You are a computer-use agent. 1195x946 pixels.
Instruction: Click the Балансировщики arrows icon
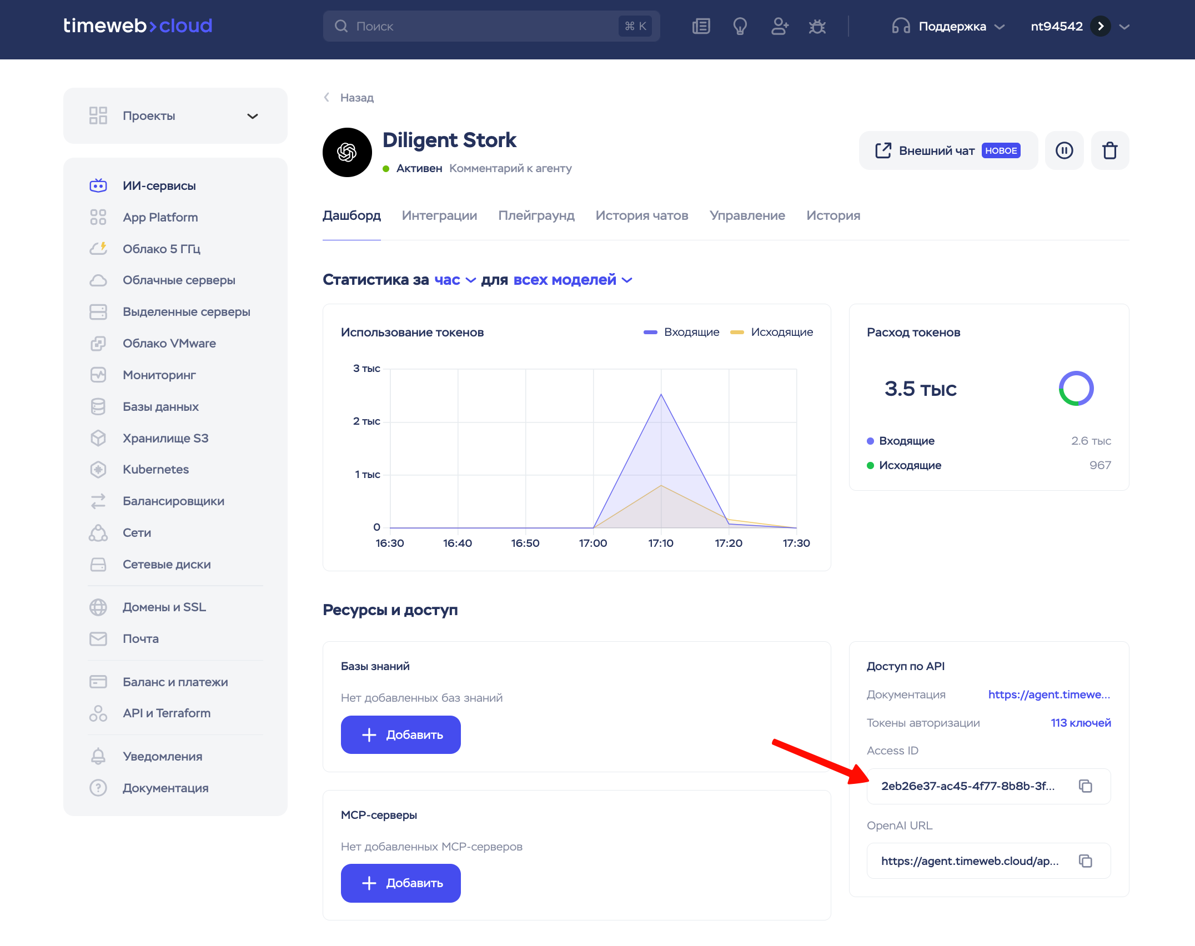[98, 501]
